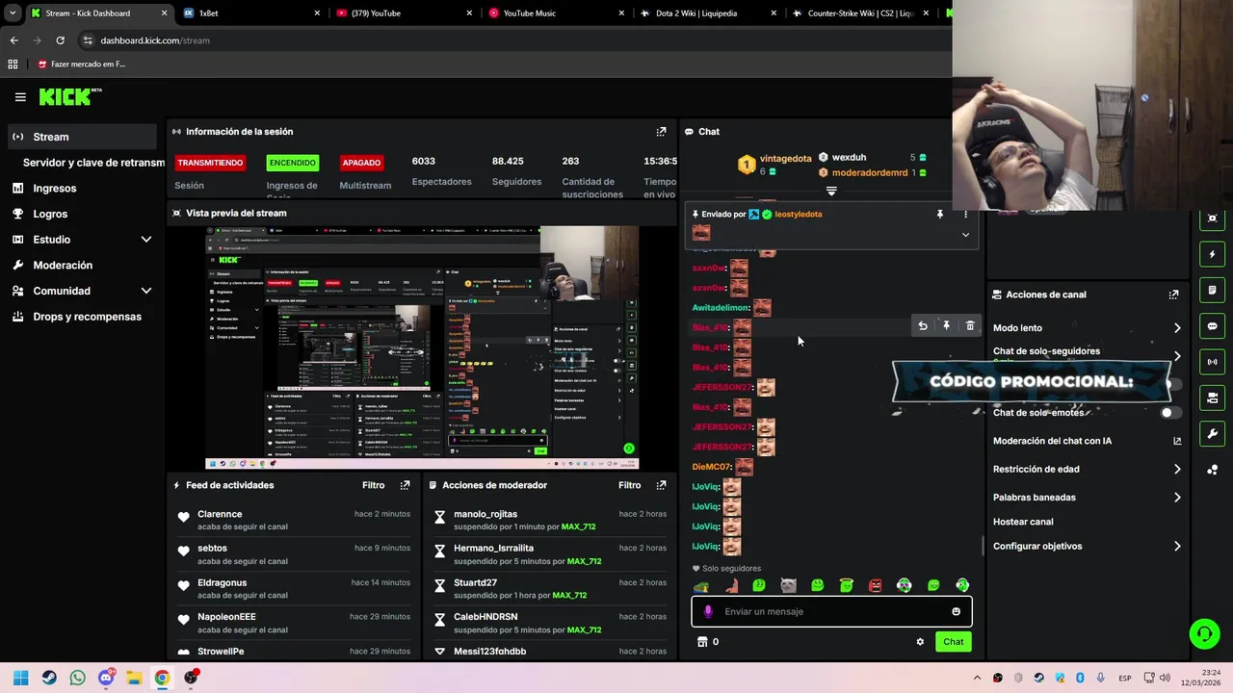Viewport: 1233px width, 693px height.
Task: Click the chat scrollbar
Action: tap(983, 546)
